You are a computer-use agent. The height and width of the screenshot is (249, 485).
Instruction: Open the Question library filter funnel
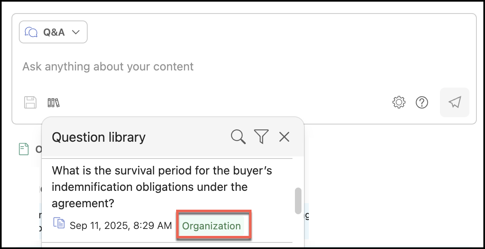pos(261,137)
